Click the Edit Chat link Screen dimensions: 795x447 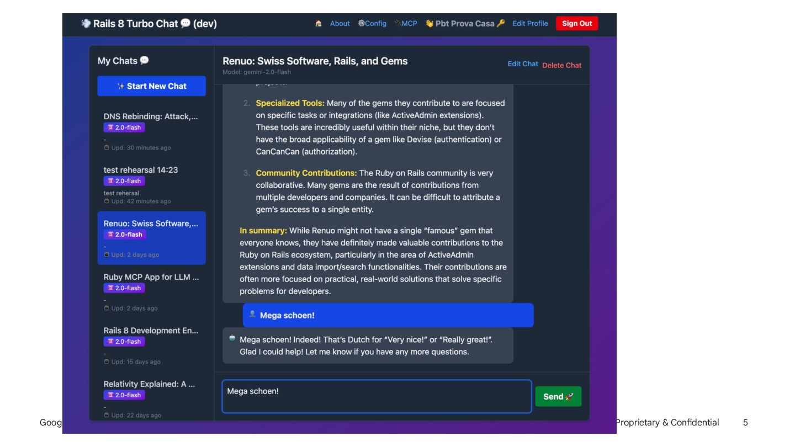pyautogui.click(x=523, y=63)
